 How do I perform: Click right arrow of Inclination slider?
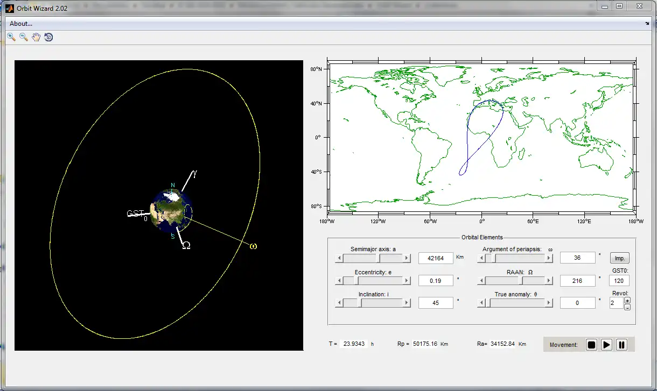pos(407,303)
